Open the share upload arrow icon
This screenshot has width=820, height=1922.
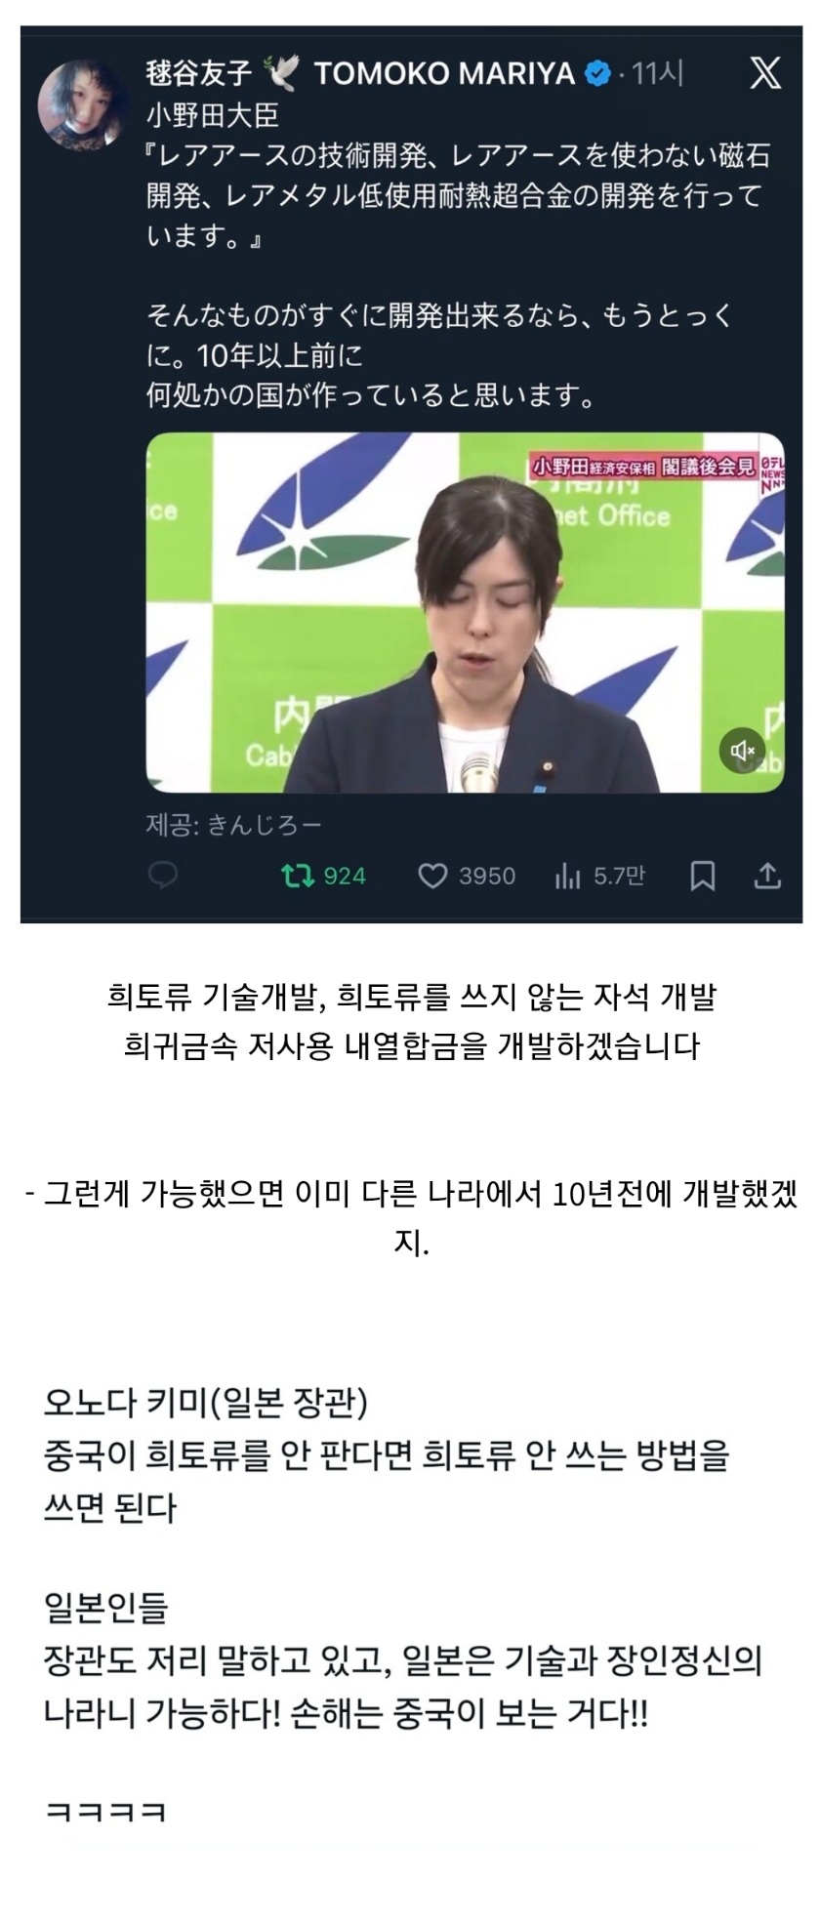pyautogui.click(x=768, y=876)
